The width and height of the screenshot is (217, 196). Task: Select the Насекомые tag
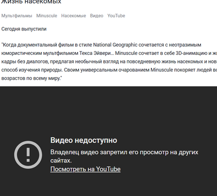click(73, 16)
